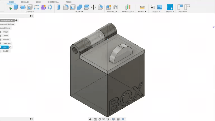Select the Joint tool in Assemble
This screenshot has height=121, width=215.
click(116, 7)
